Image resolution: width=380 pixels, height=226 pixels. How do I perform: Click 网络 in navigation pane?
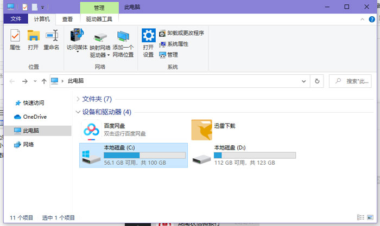(x=24, y=145)
